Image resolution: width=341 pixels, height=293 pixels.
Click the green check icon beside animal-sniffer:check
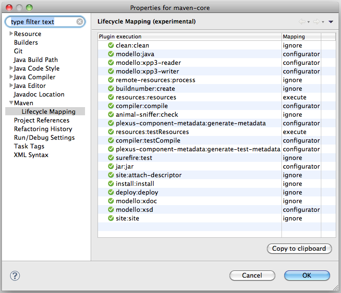(111, 114)
